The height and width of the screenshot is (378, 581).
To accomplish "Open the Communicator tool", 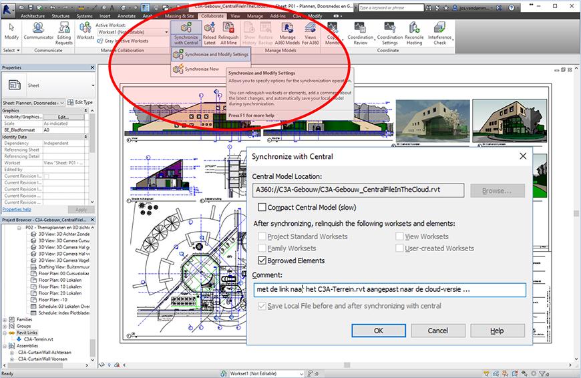I will point(39,31).
